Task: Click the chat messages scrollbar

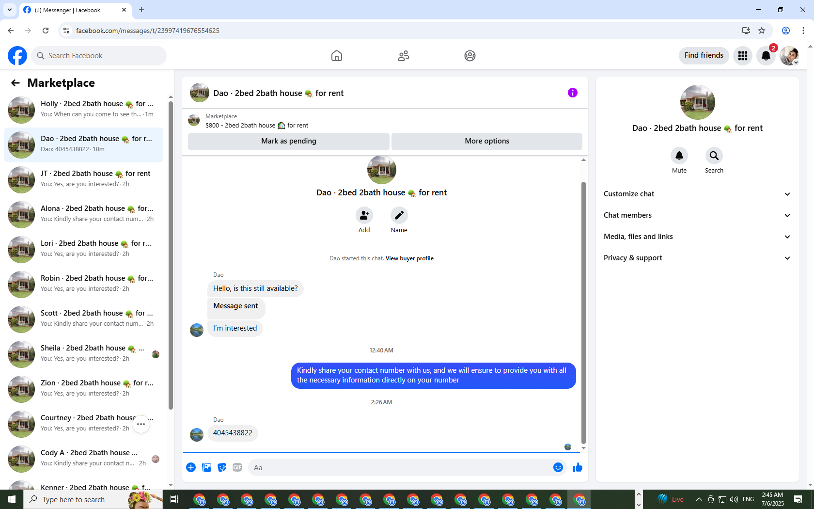Action: point(583,313)
